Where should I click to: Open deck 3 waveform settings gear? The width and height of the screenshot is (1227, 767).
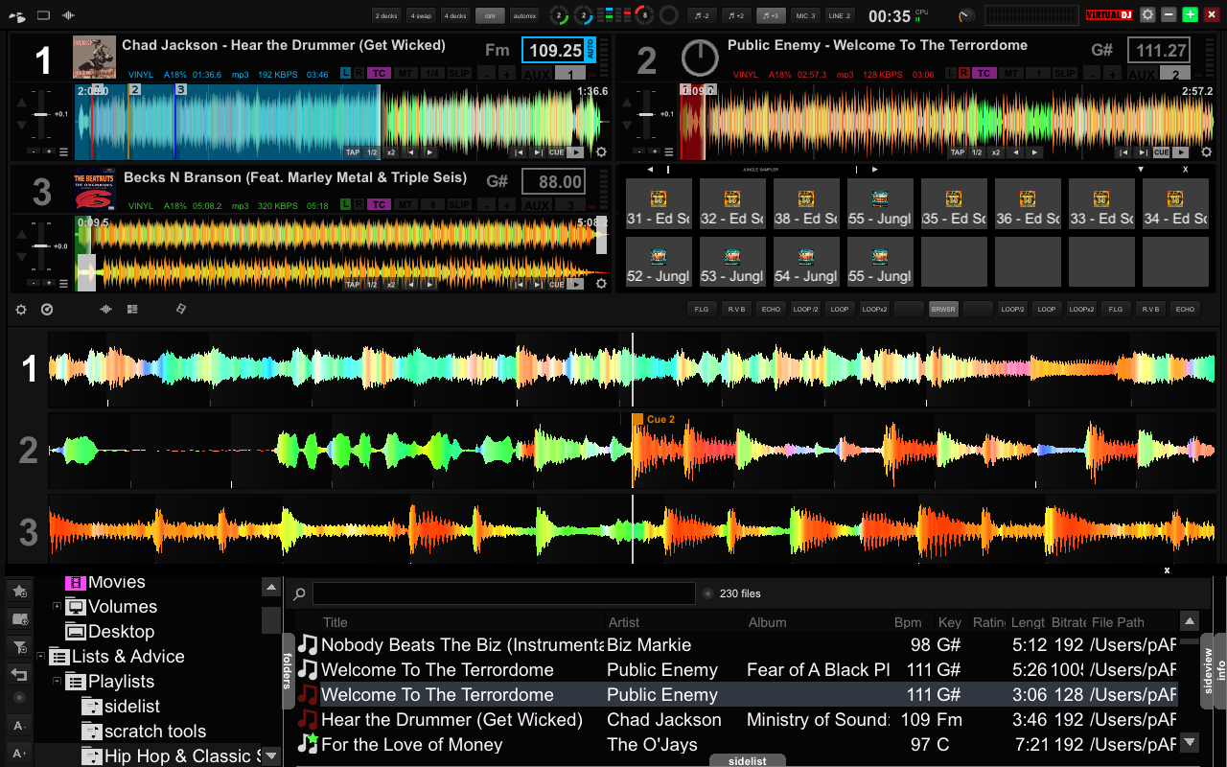pyautogui.click(x=601, y=283)
